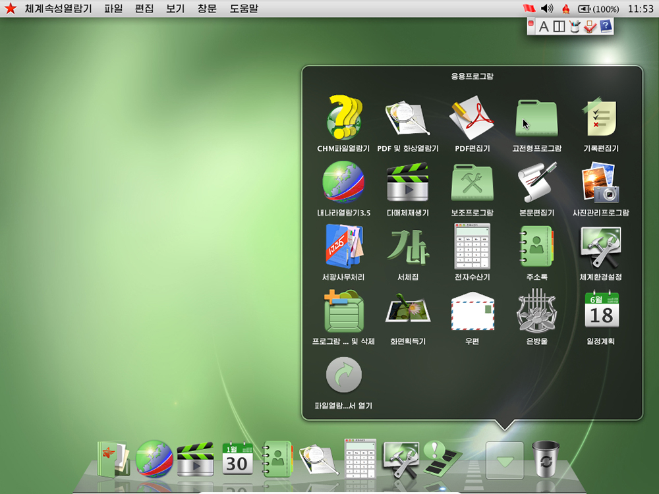Open the 창문 menu
The image size is (659, 494).
[207, 9]
